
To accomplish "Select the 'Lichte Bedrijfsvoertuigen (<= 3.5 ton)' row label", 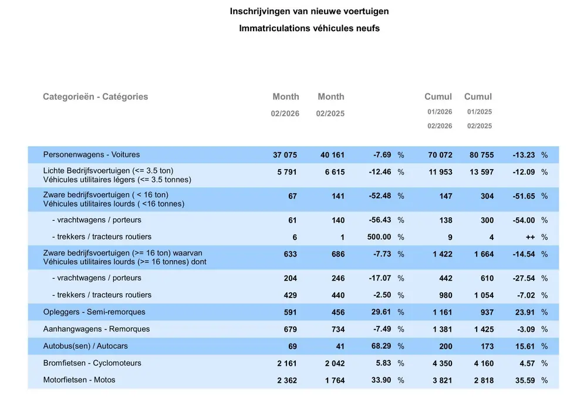I will pyautogui.click(x=108, y=171).
